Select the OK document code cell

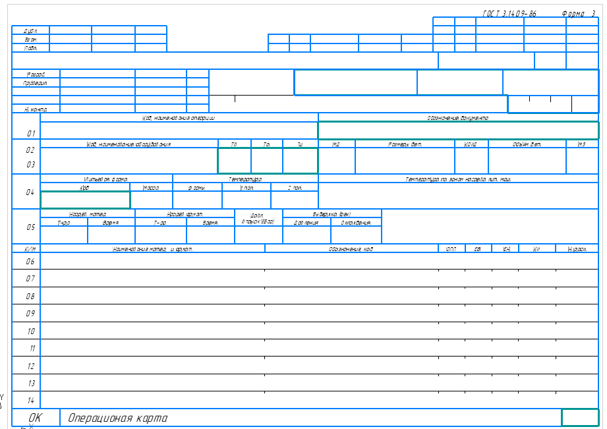(x=36, y=418)
